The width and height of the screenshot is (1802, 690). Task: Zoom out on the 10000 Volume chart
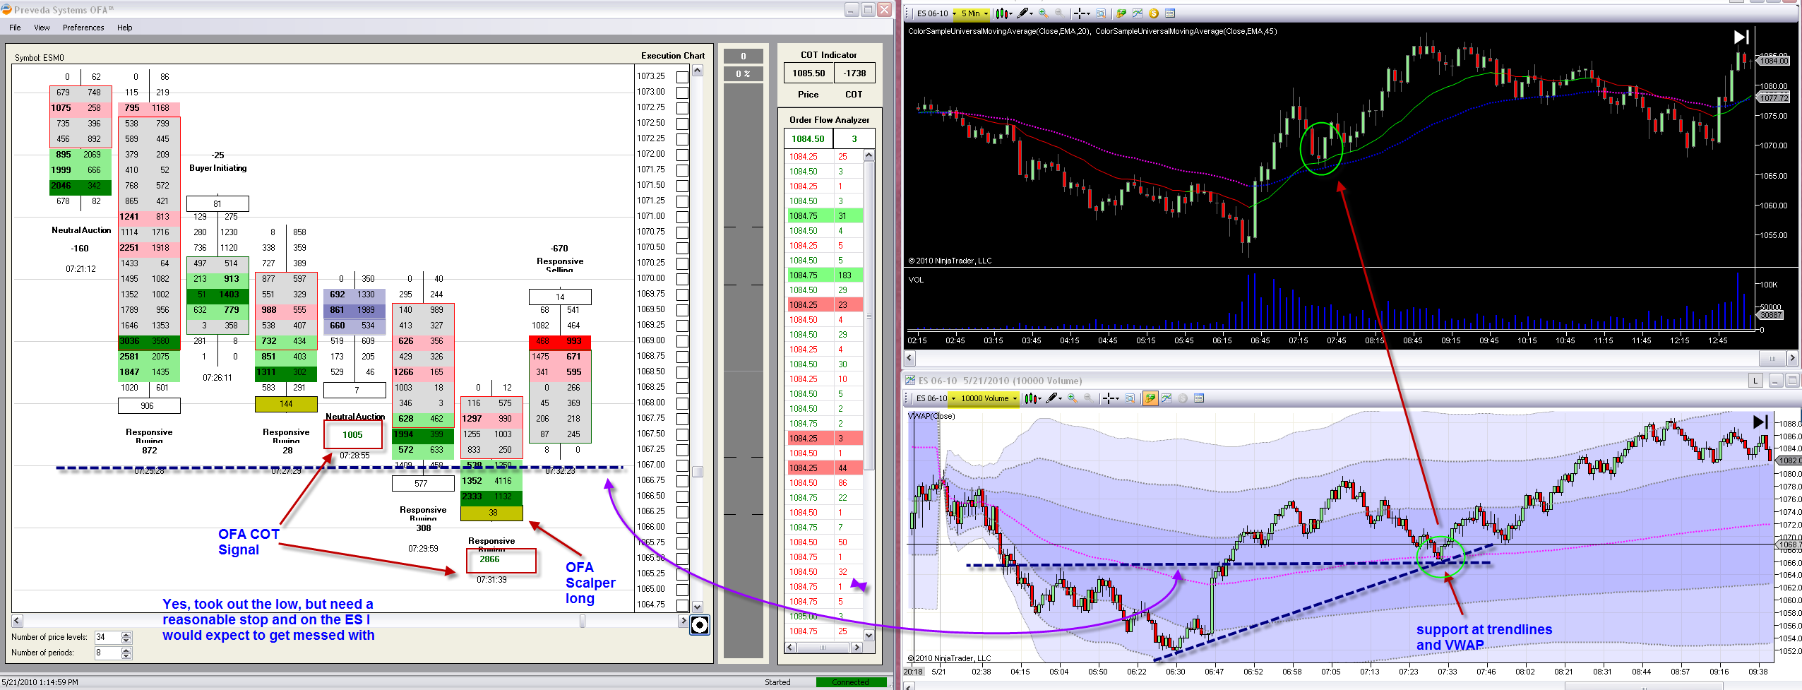click(x=1089, y=398)
